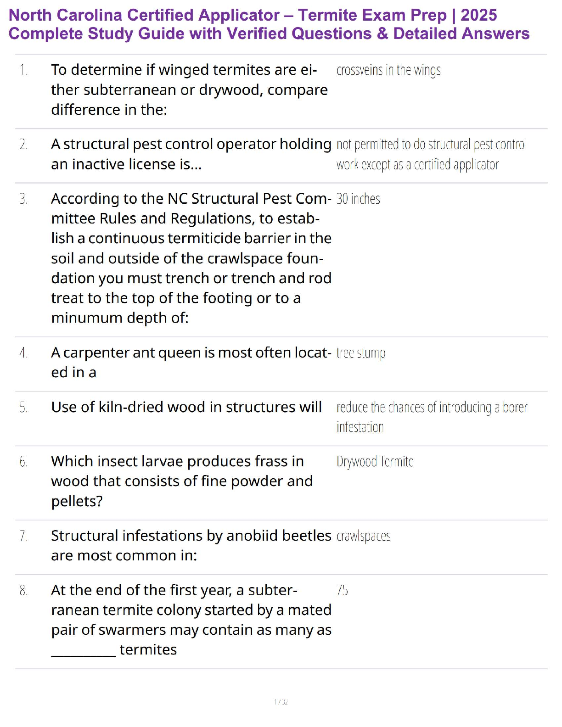Click question 5 about kiln-dried wood

coord(186,407)
